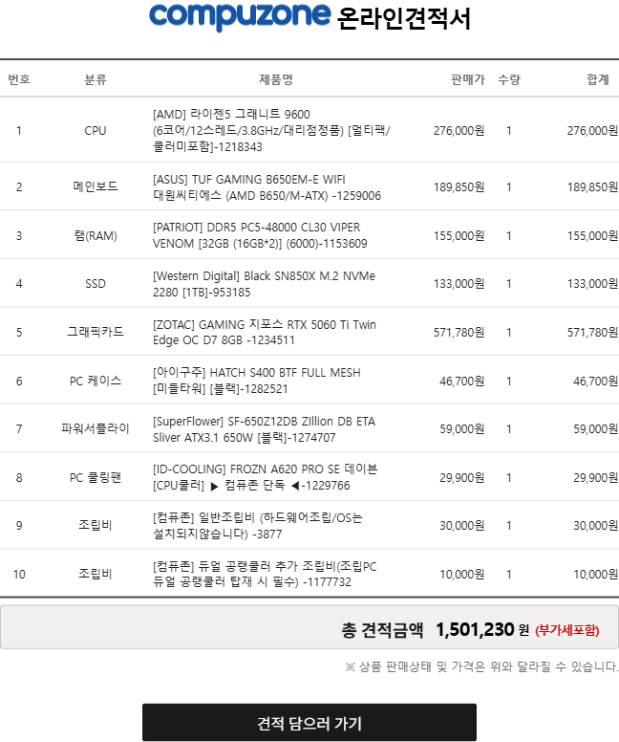Click the 판매가 column header
This screenshot has width=619, height=742.
(x=467, y=79)
